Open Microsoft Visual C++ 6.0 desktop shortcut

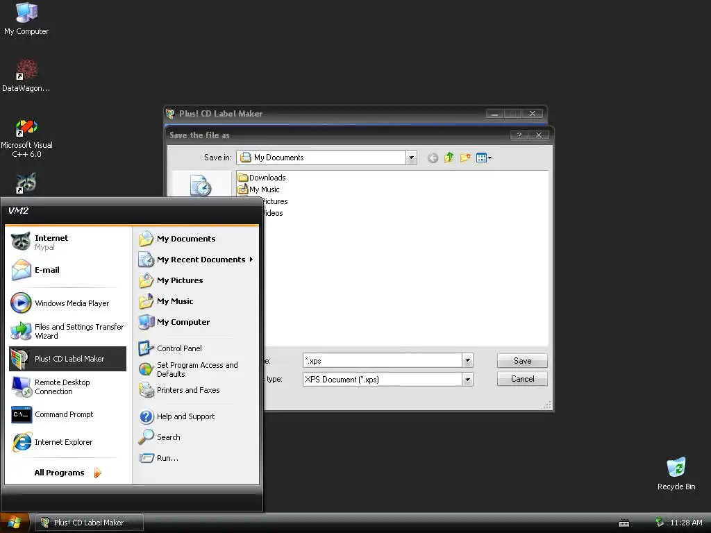point(26,139)
